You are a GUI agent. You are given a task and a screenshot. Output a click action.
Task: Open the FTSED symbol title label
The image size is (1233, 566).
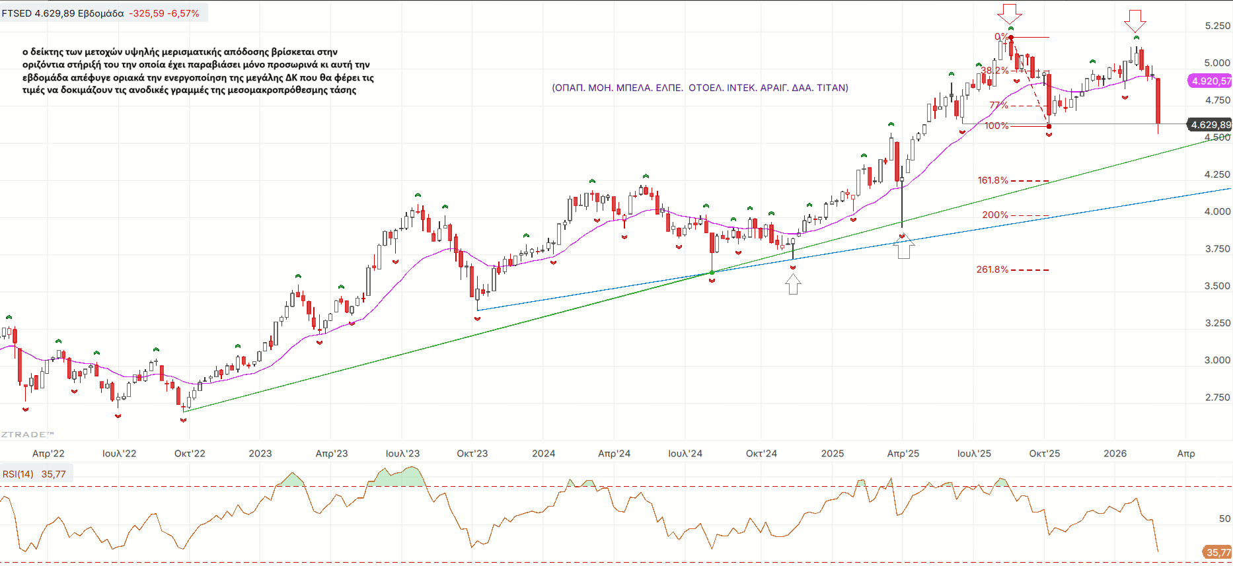point(100,13)
